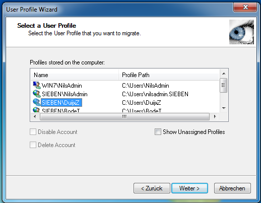Click the blue eye logo image

(241, 32)
